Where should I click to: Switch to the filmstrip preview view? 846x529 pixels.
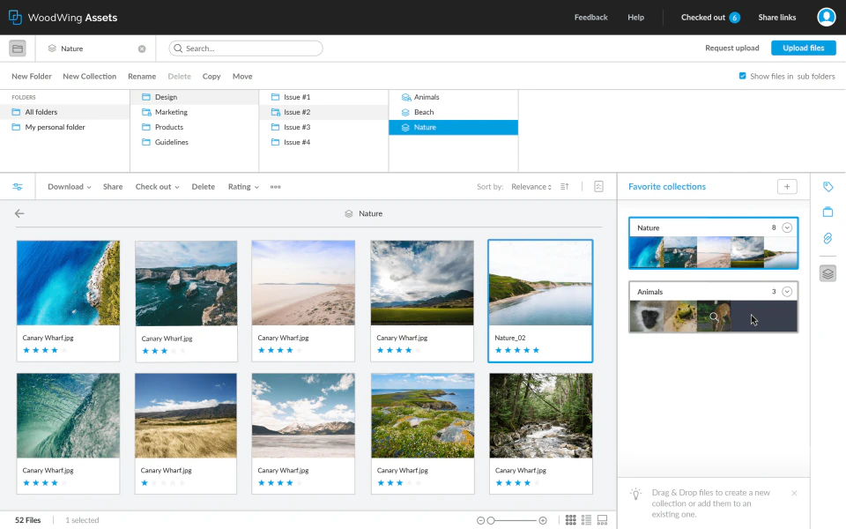click(x=603, y=520)
